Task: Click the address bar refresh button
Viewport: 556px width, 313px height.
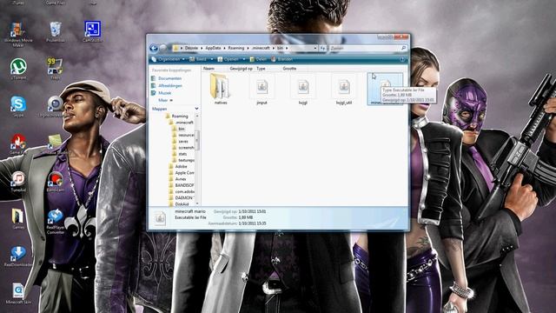Action: pos(322,48)
